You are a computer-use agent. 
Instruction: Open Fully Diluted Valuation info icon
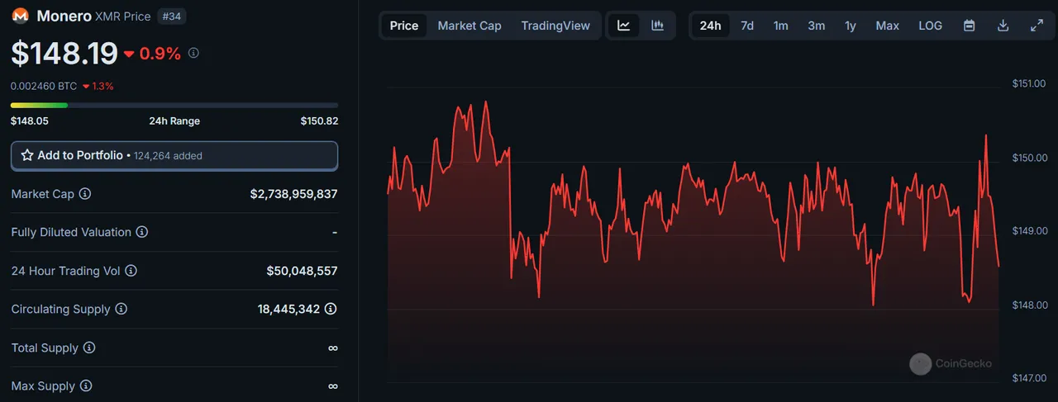[142, 233]
